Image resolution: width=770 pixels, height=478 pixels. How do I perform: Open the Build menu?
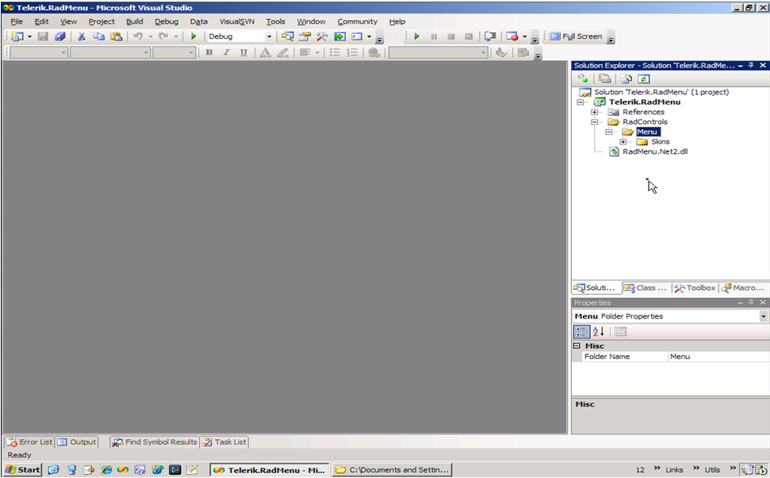pos(135,21)
